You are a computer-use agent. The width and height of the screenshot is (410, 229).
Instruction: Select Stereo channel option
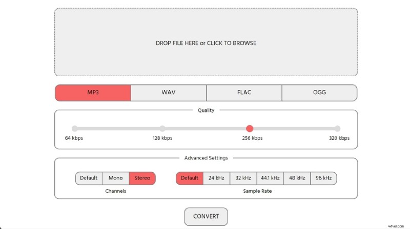coord(142,178)
